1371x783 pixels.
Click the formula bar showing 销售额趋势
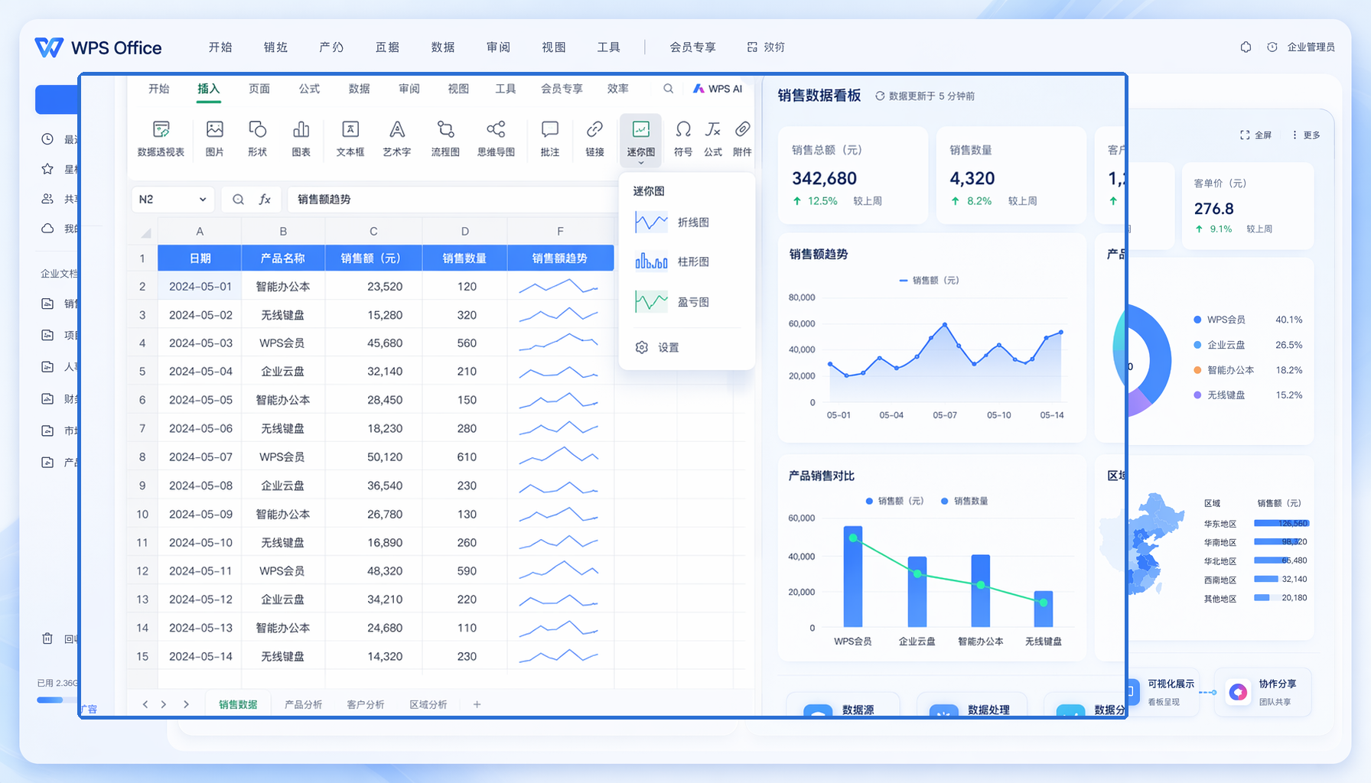pos(451,200)
